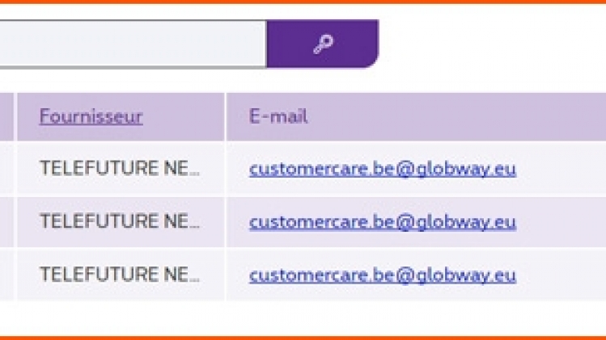The image size is (606, 340).
Task: Select the first TELEFUTURE NE... supplier cell
Action: pyautogui.click(x=121, y=168)
